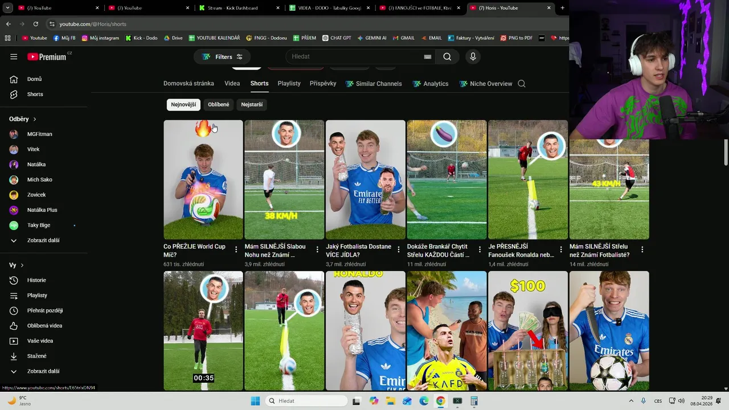Screen dimensions: 729x410
Task: Go back in Chrome
Action: [9, 24]
